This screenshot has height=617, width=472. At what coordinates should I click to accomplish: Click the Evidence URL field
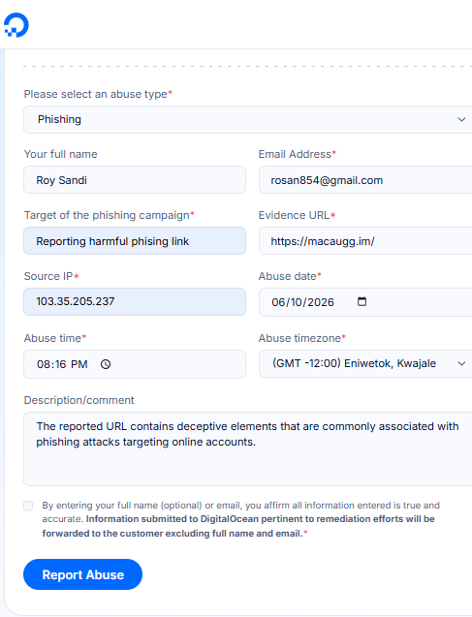coord(365,241)
